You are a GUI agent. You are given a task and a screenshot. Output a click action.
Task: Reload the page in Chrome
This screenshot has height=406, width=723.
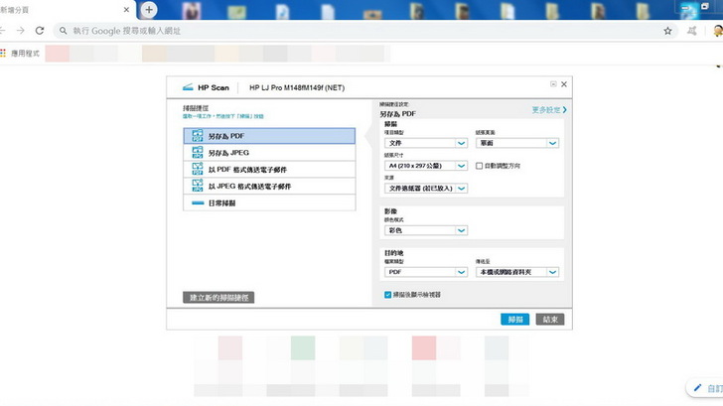pyautogui.click(x=39, y=31)
